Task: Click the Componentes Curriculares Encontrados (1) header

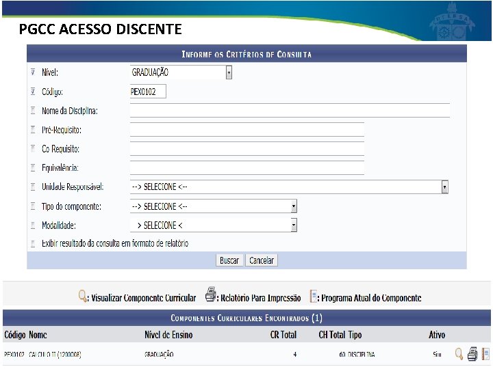Action: pyautogui.click(x=246, y=318)
